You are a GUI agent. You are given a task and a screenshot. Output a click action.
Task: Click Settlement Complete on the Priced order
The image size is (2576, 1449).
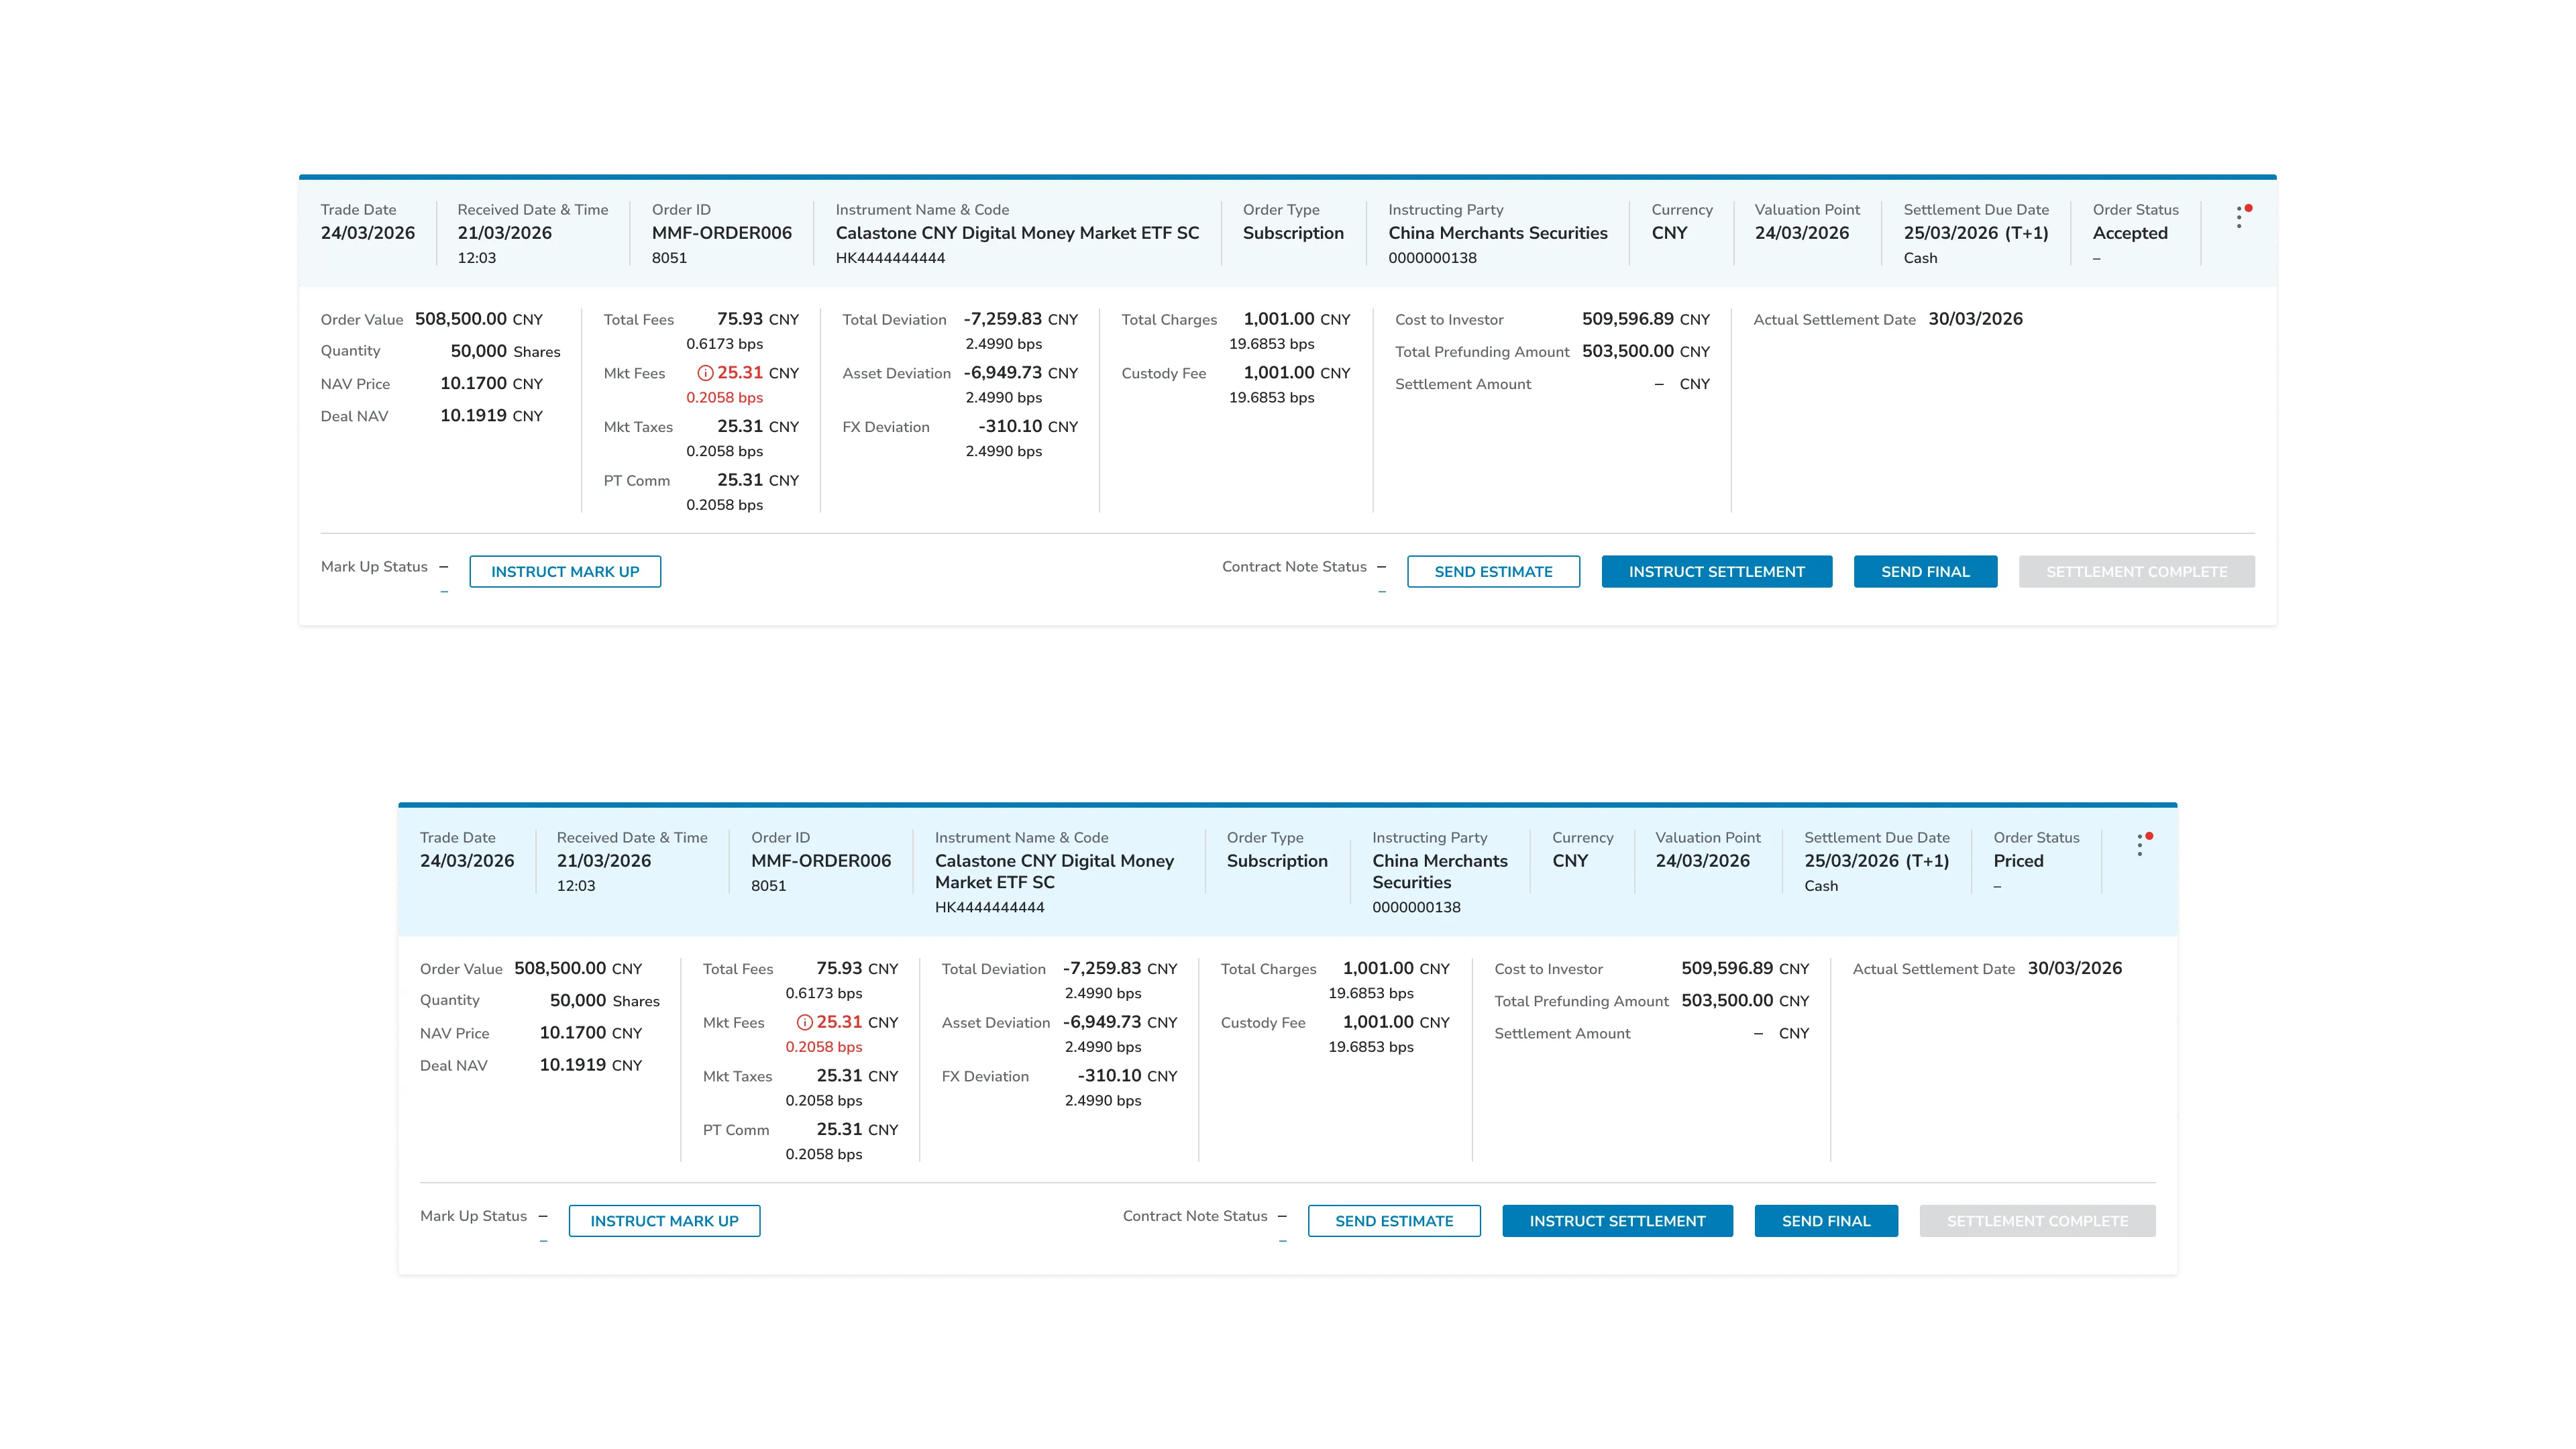[x=2037, y=1220]
